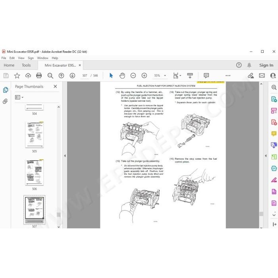278x278 pixels.
Task: Open the Fill & Sign tool in the right pane
Action: (274, 180)
